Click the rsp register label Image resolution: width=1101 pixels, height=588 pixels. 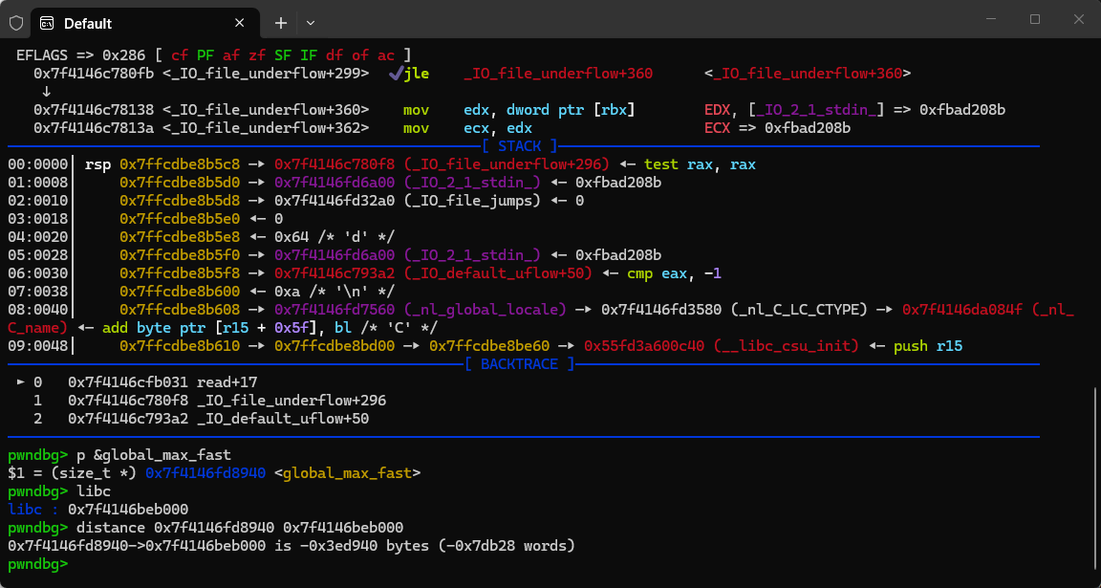[98, 164]
